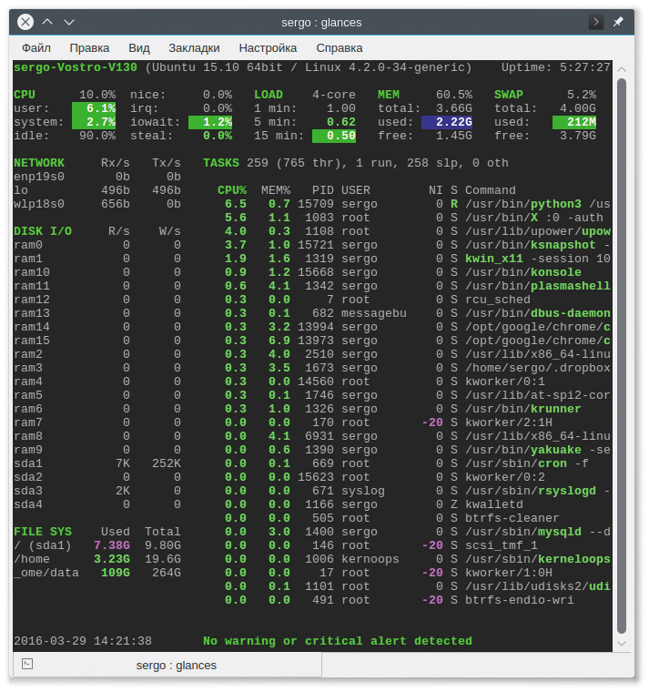This screenshot has height=692, width=649.
Task: Open the Вид menu
Action: (139, 47)
